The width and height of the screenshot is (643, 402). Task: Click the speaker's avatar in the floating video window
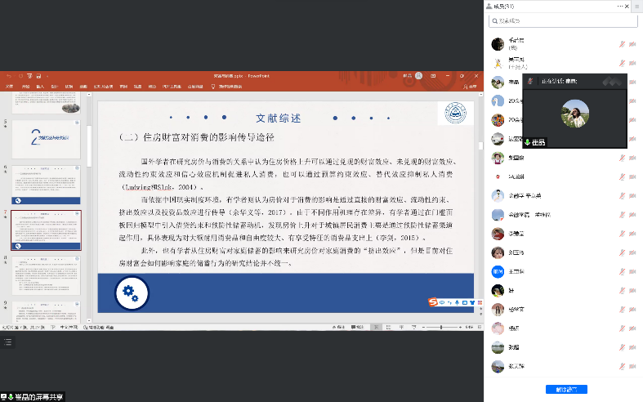[x=576, y=114]
